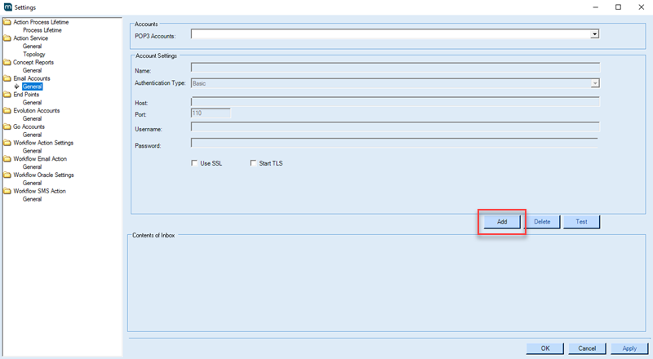
Task: Click the Workflow SMS Action folder icon
Action: coord(7,191)
